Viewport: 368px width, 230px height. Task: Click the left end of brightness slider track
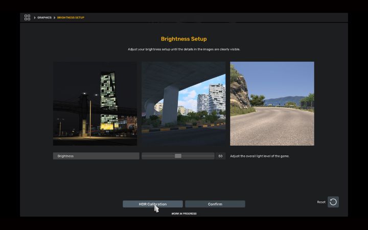click(x=144, y=156)
